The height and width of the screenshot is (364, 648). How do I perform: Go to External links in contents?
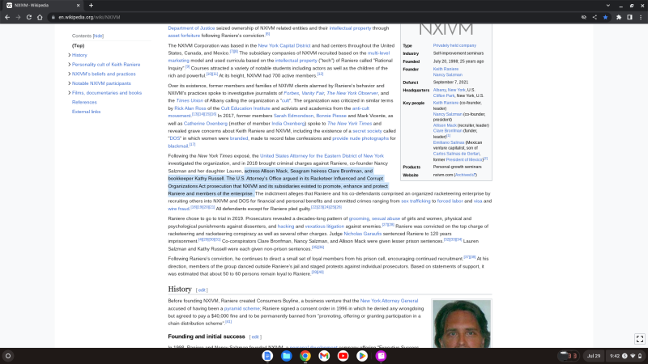click(86, 112)
